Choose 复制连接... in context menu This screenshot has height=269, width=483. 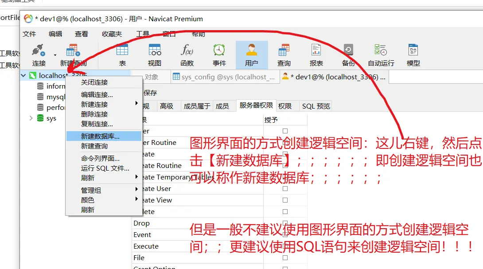(x=104, y=124)
